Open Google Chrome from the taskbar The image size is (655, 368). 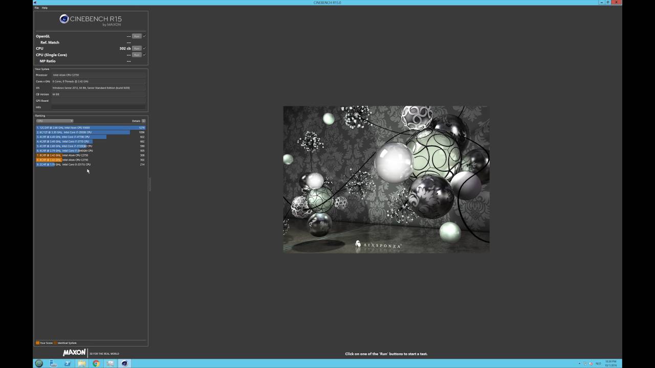click(96, 363)
